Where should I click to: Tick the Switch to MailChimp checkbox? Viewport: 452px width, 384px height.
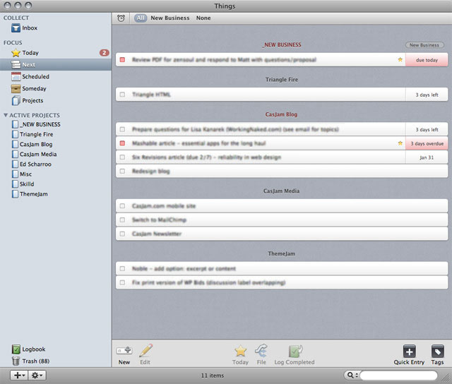(x=122, y=220)
